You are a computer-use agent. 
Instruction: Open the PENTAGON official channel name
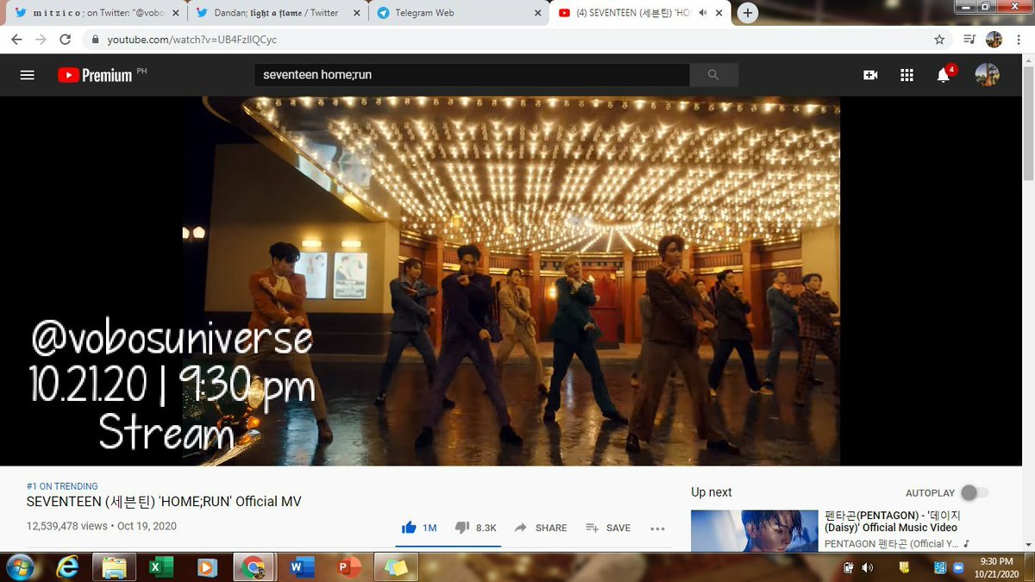[x=892, y=543]
